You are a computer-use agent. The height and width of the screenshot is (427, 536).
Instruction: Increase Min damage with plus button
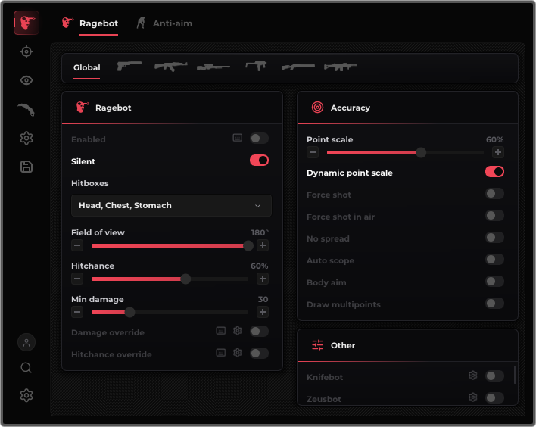click(x=263, y=312)
